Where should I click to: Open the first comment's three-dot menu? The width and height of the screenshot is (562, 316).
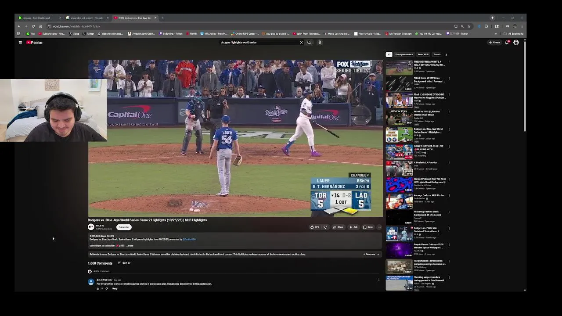point(379,280)
